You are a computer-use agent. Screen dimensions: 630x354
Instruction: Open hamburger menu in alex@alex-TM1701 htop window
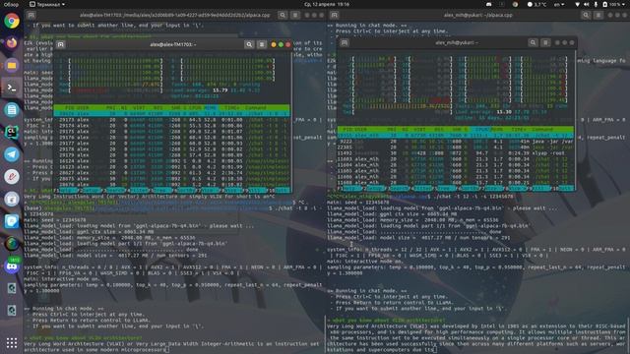262,44
